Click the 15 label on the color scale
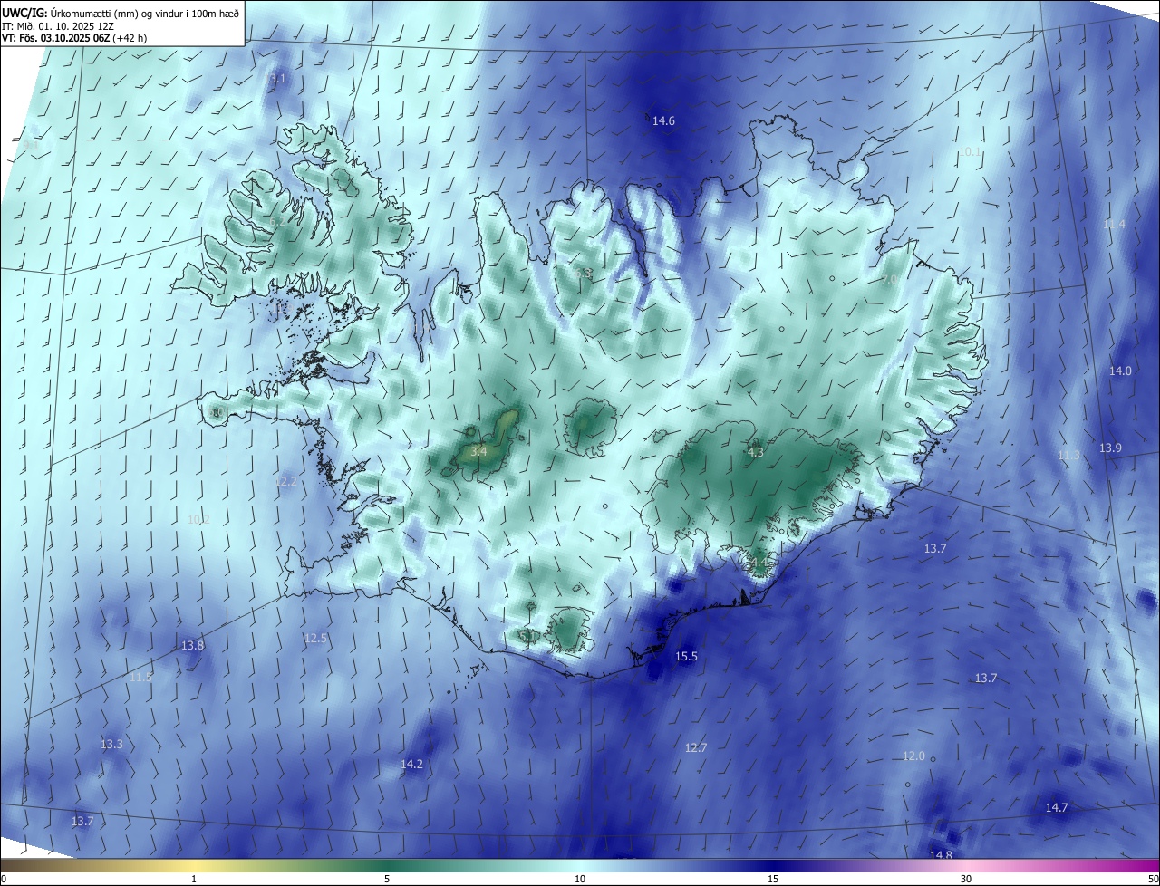 pos(773,879)
